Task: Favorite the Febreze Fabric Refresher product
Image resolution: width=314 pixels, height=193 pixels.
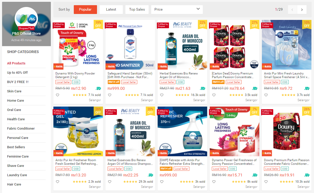Action: coord(162,182)
